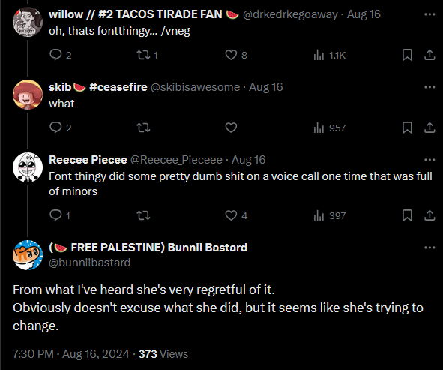Toggle like on skib's tweet
Viewport: 443px width, 370px height.
click(x=231, y=128)
